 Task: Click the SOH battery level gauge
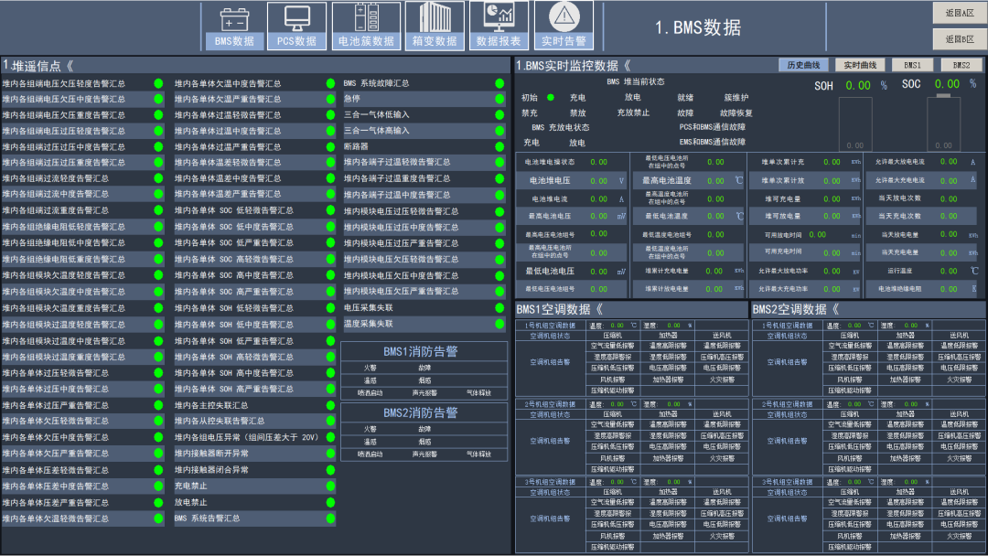[855, 123]
